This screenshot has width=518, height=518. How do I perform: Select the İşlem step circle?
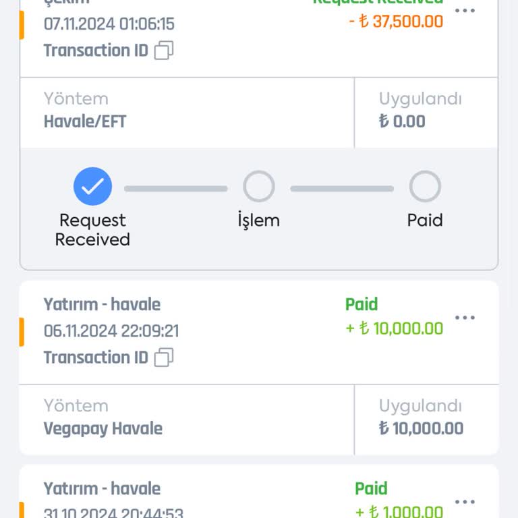coord(258,186)
